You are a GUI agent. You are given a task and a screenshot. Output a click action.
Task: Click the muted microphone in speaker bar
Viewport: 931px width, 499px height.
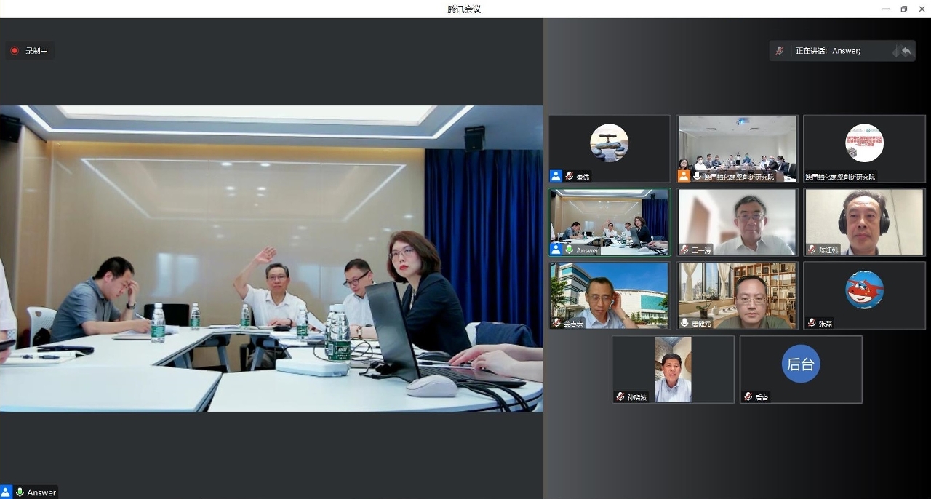[780, 51]
